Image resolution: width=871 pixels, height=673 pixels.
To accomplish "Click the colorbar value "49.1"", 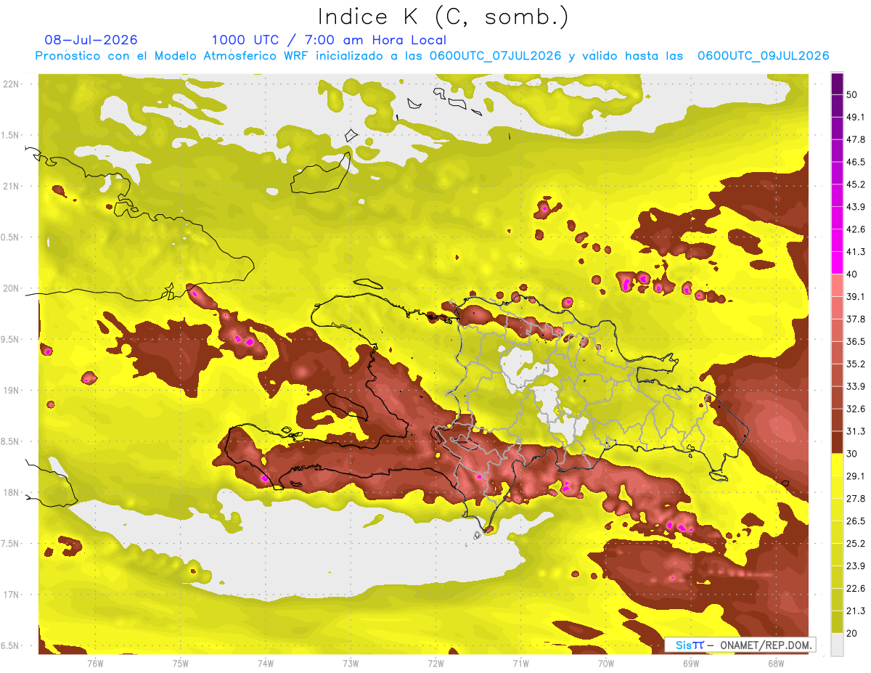I will tap(856, 118).
